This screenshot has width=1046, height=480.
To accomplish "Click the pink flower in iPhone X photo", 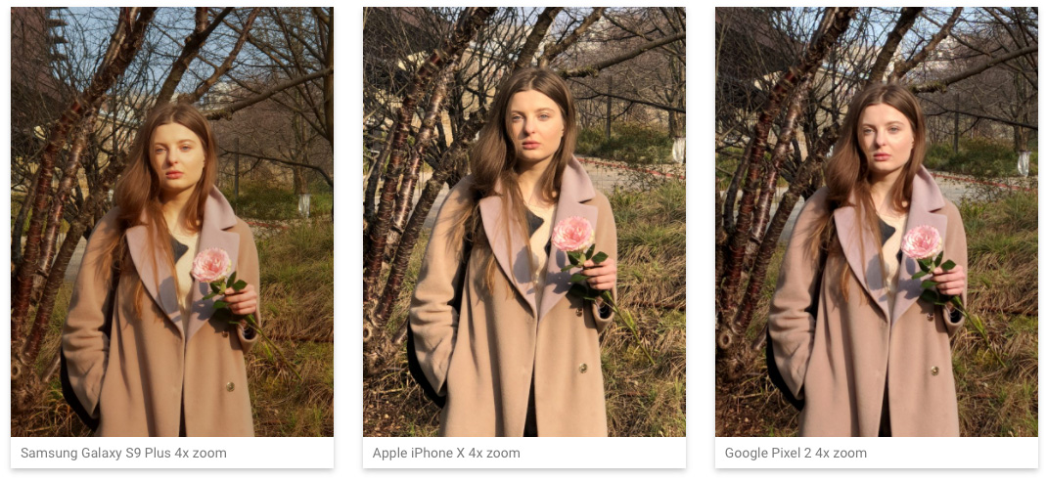I will [x=572, y=234].
